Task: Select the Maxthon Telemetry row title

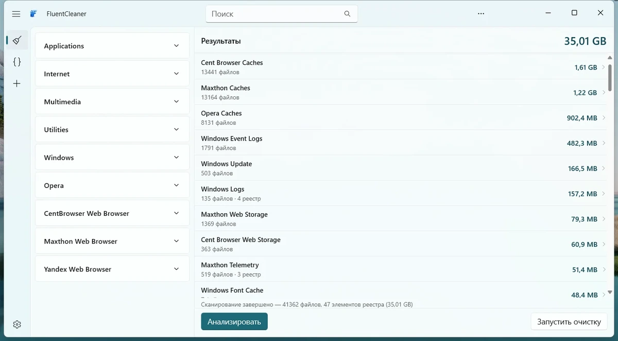Action: [x=230, y=265]
